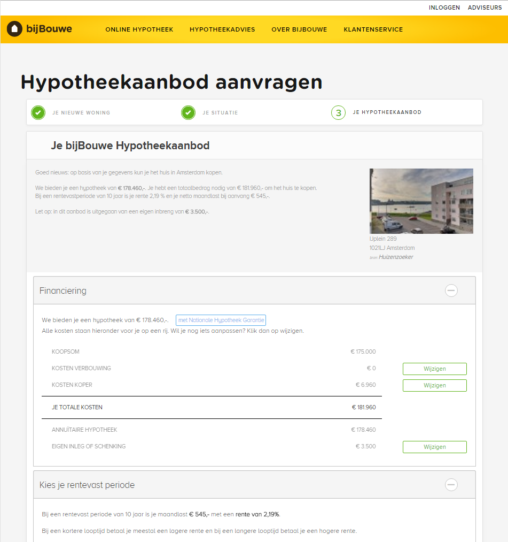Click the Koopsom amount € 175.000
Screen dimensions: 508x542
(363, 352)
